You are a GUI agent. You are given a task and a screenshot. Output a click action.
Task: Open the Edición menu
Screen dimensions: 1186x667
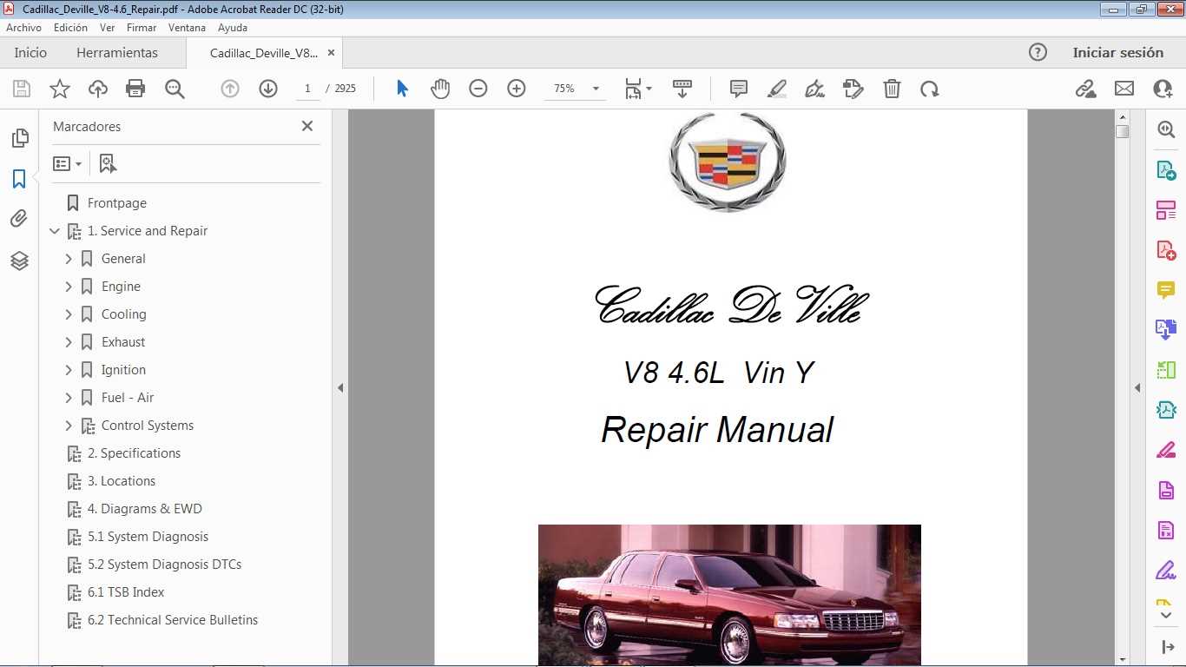point(70,28)
